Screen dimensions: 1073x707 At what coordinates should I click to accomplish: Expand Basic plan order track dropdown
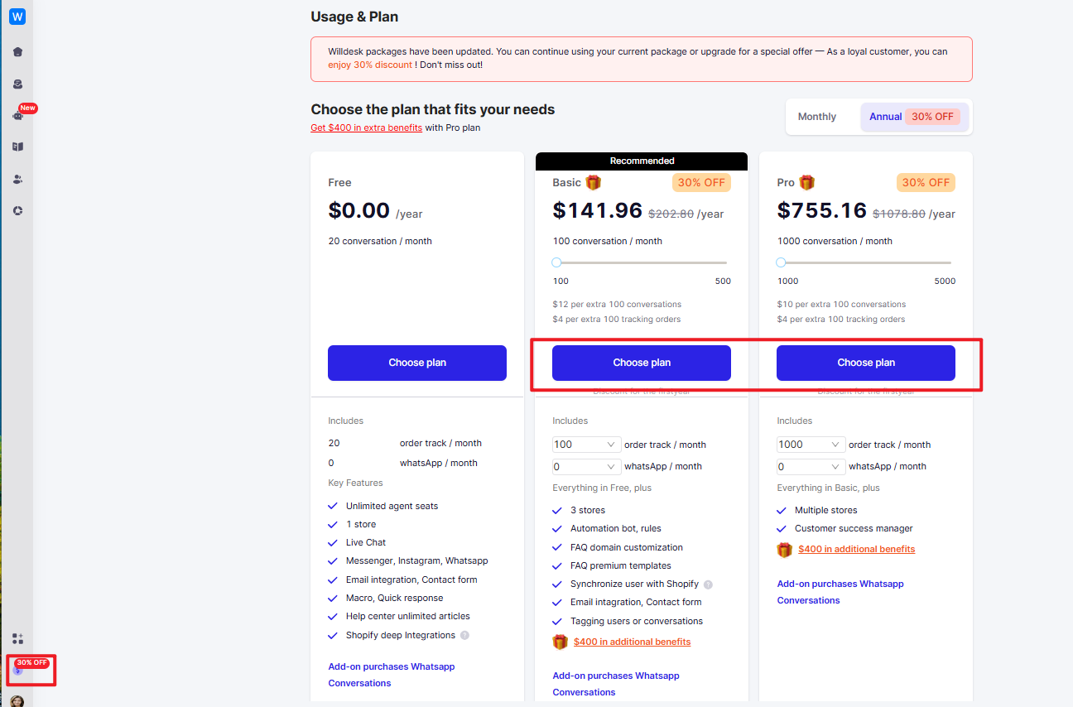click(587, 445)
